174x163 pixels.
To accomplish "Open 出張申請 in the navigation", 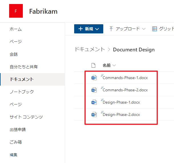I will (x=18, y=130).
